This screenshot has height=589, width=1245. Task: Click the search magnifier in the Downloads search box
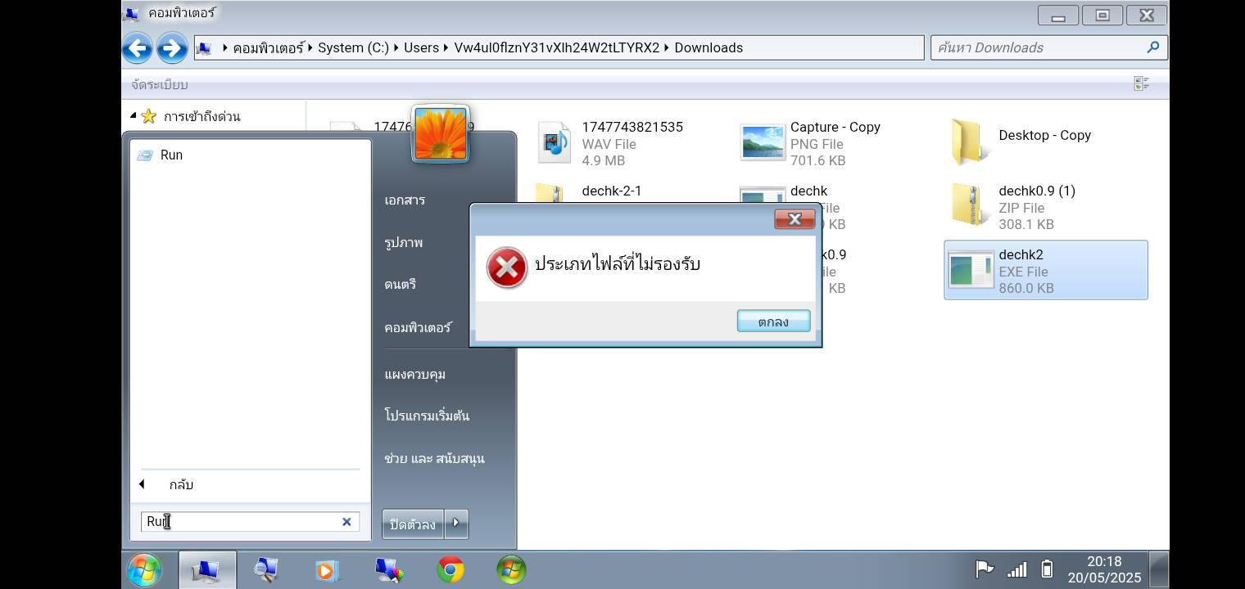point(1152,47)
